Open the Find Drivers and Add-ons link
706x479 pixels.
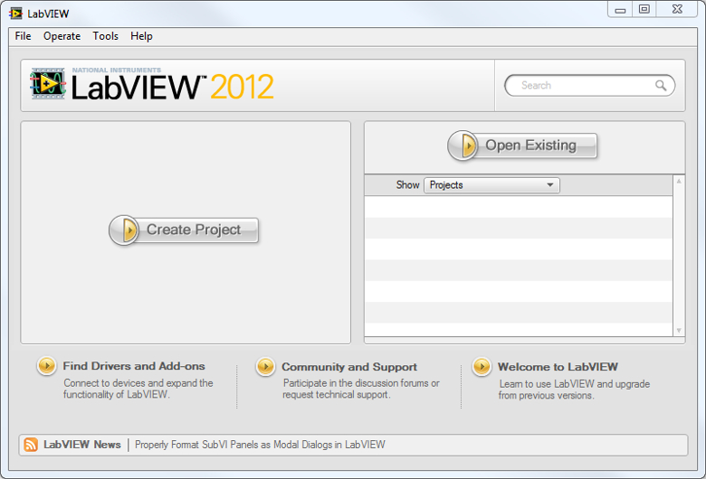pyautogui.click(x=134, y=366)
